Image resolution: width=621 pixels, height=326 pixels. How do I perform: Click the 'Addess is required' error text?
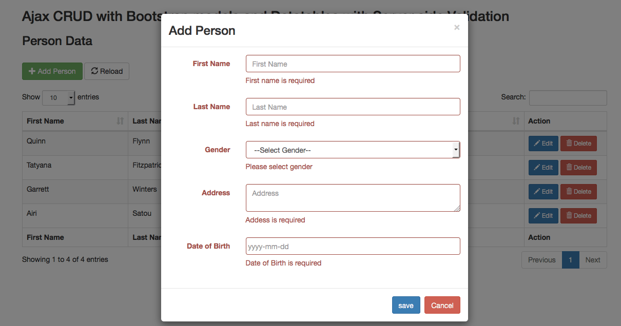pyautogui.click(x=276, y=220)
